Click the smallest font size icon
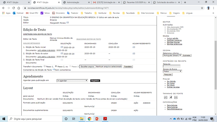Image resolution: width=217 pixels, height=122 pixels. [166, 97]
